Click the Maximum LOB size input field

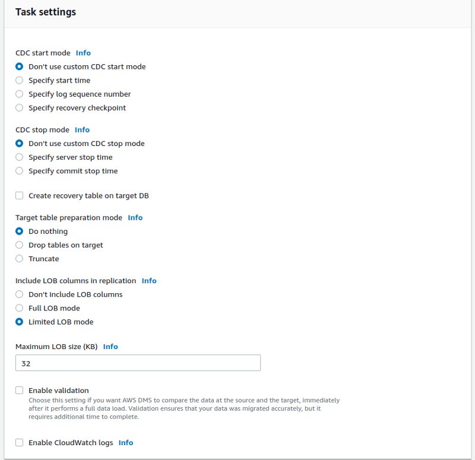(x=138, y=363)
